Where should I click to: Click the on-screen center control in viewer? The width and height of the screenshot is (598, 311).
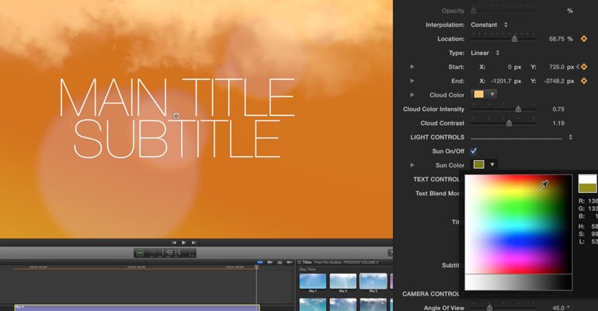tap(176, 116)
